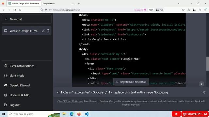Click the scroll-to-bottom arrow button

click(x=201, y=84)
